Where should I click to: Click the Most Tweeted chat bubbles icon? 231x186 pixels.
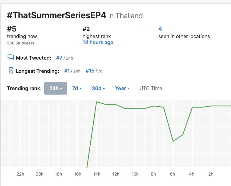(x=10, y=57)
